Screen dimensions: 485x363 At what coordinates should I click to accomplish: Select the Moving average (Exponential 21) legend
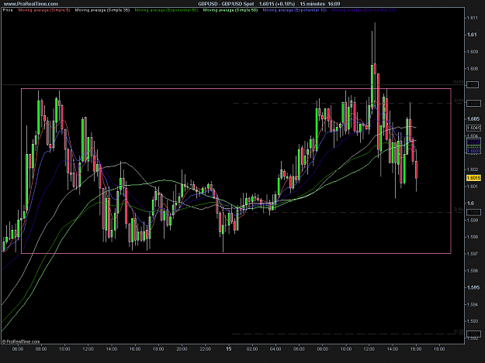pyautogui.click(x=363, y=10)
